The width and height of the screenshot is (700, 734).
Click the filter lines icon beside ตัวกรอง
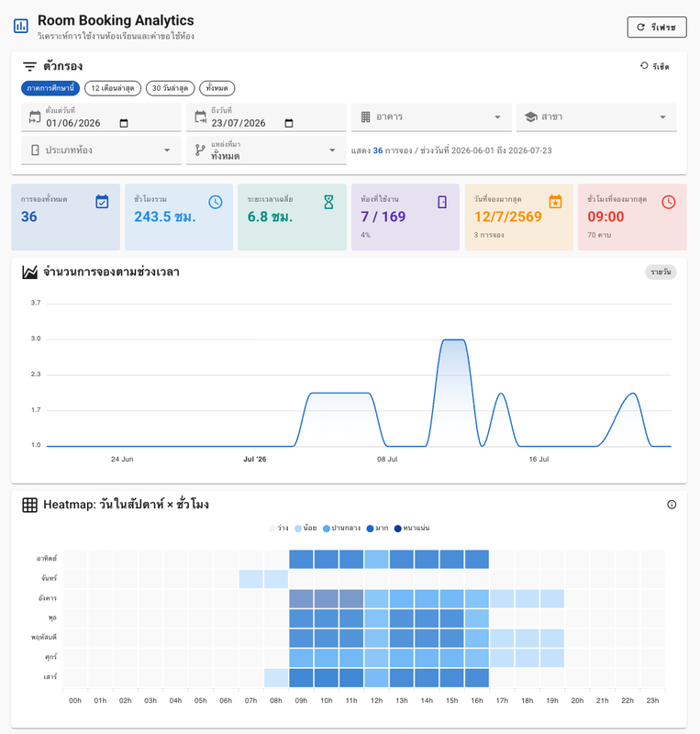29,66
